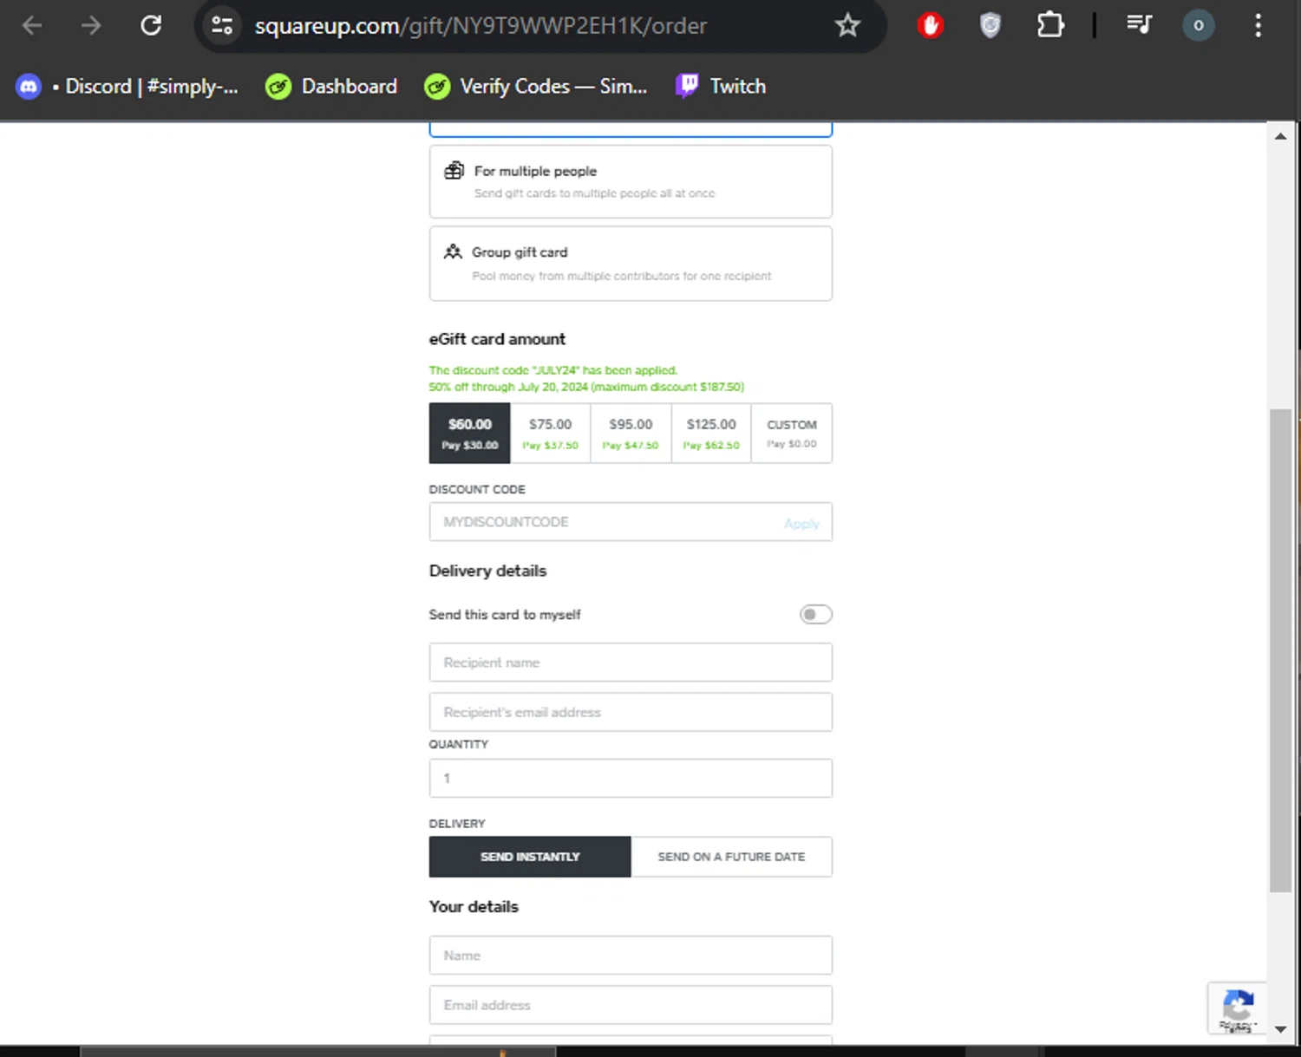1301x1057 pixels.
Task: Click the eGift card amount heading
Action: pos(497,339)
